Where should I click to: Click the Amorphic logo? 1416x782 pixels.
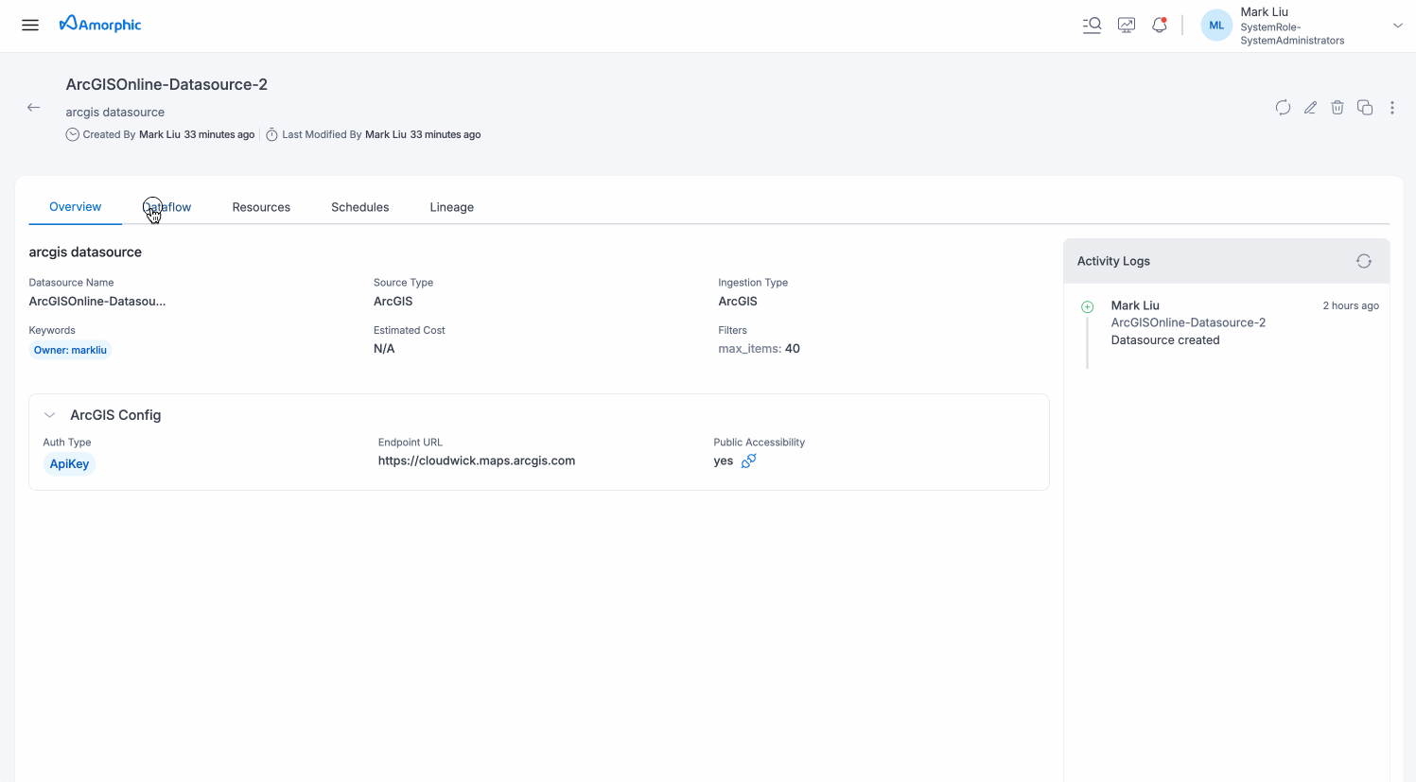(x=100, y=25)
